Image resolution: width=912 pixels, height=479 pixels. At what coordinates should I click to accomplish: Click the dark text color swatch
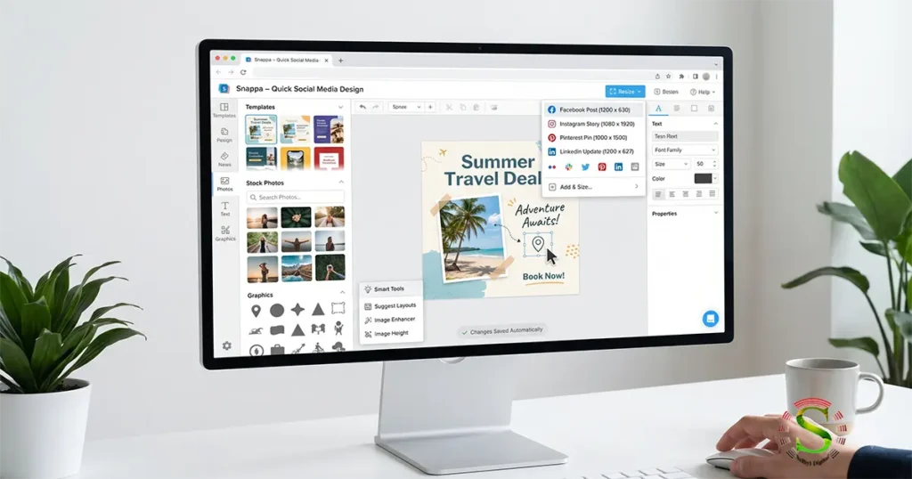703,178
